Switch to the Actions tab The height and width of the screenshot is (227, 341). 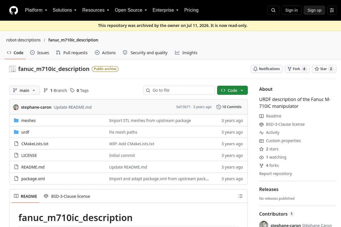(x=105, y=53)
